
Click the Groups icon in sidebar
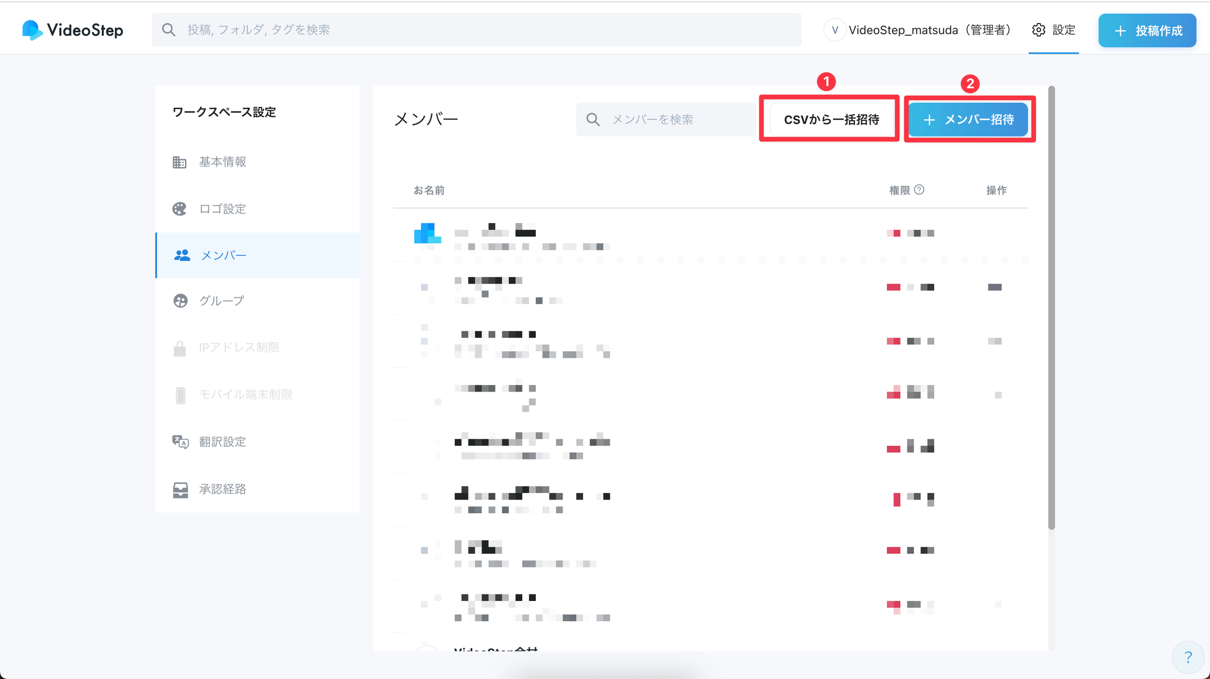(180, 301)
